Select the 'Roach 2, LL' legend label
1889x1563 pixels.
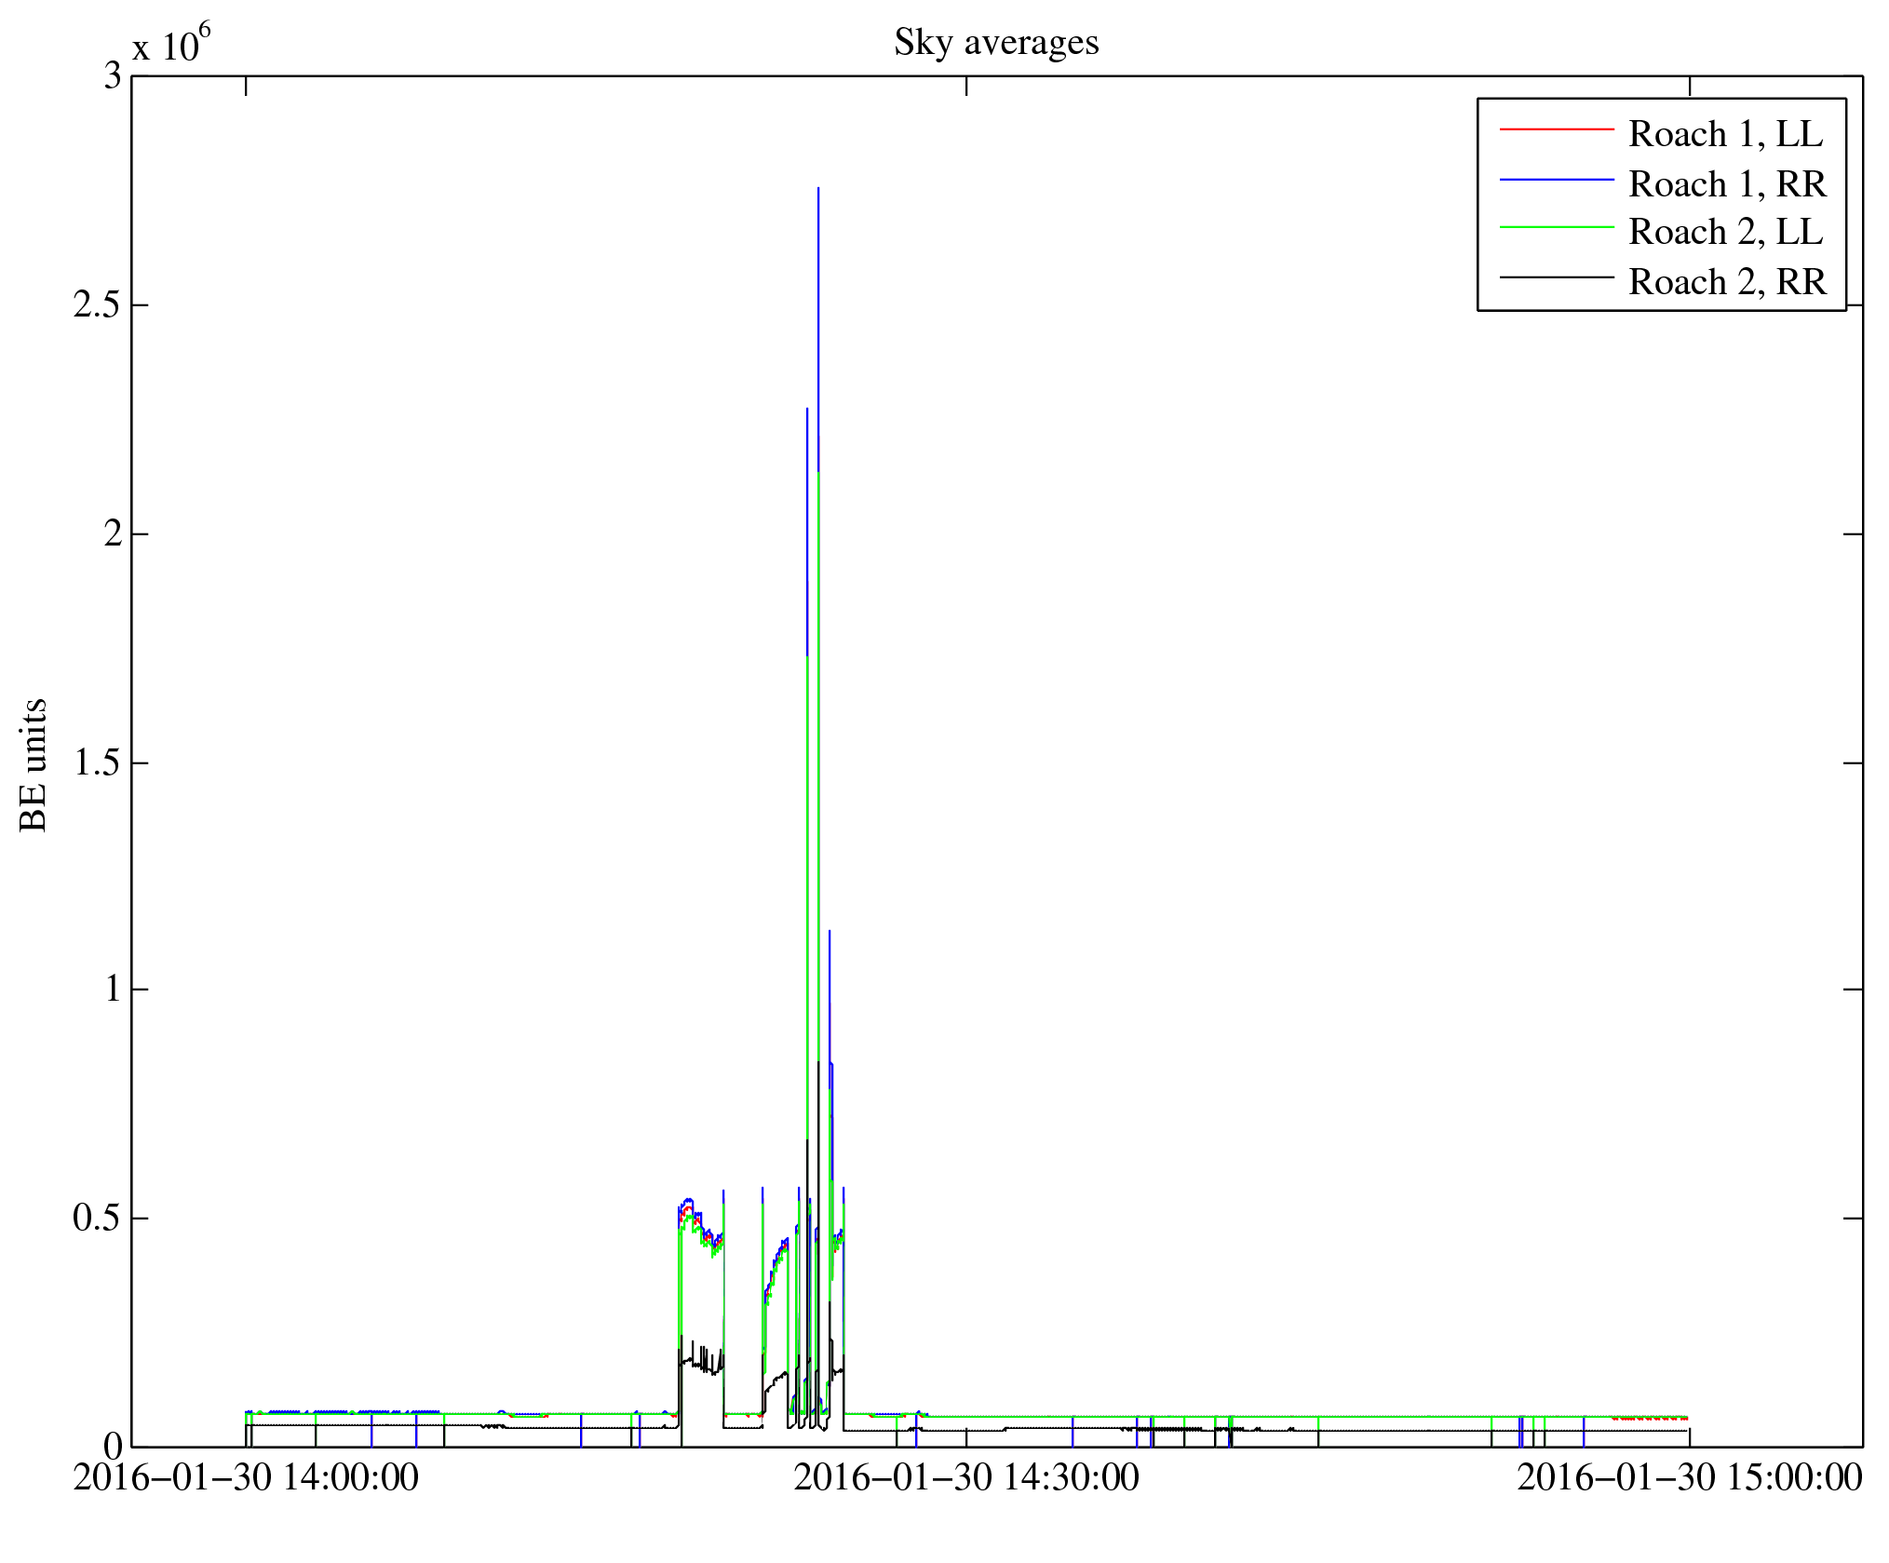pyautogui.click(x=1725, y=232)
